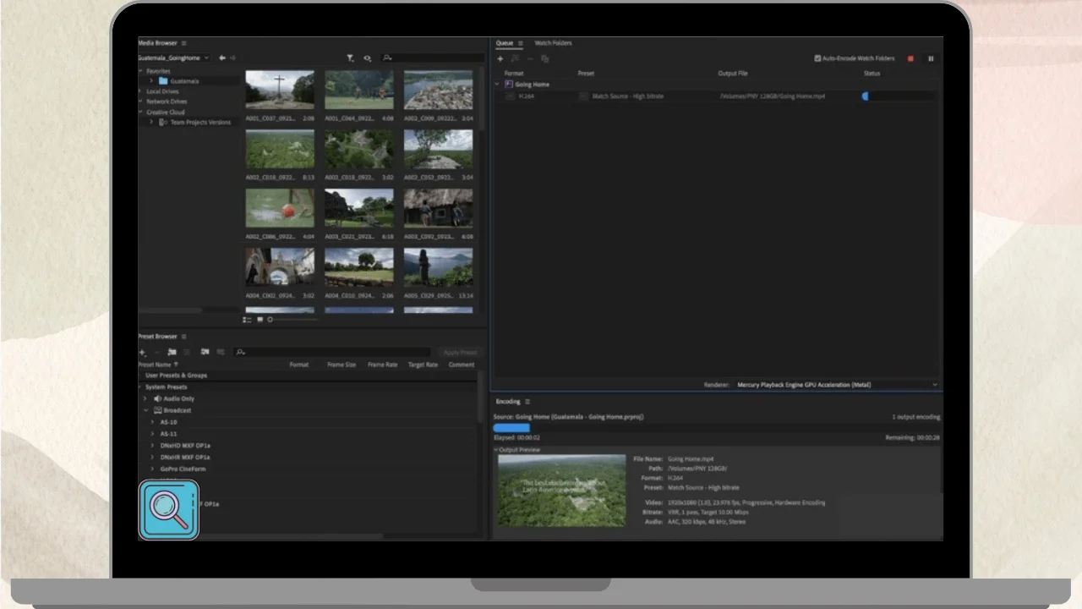Click the file type filter funnel icon
1082x609 pixels.
(x=350, y=58)
